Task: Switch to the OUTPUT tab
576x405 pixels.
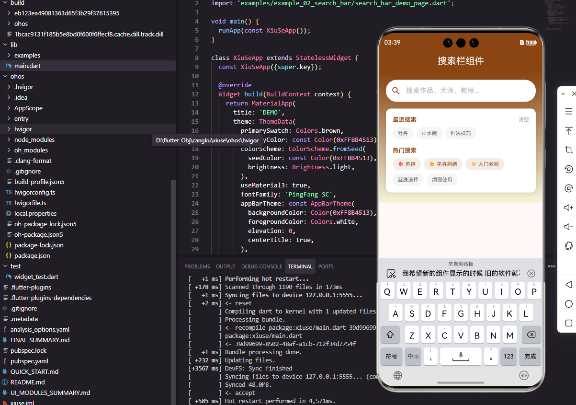Action: click(x=226, y=266)
